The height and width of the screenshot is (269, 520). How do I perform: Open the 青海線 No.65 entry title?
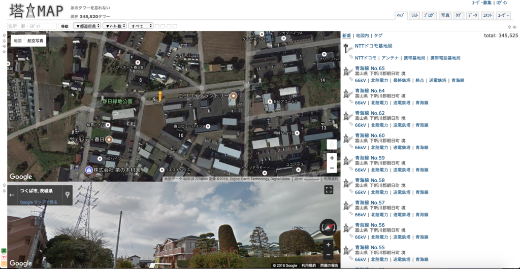point(370,68)
